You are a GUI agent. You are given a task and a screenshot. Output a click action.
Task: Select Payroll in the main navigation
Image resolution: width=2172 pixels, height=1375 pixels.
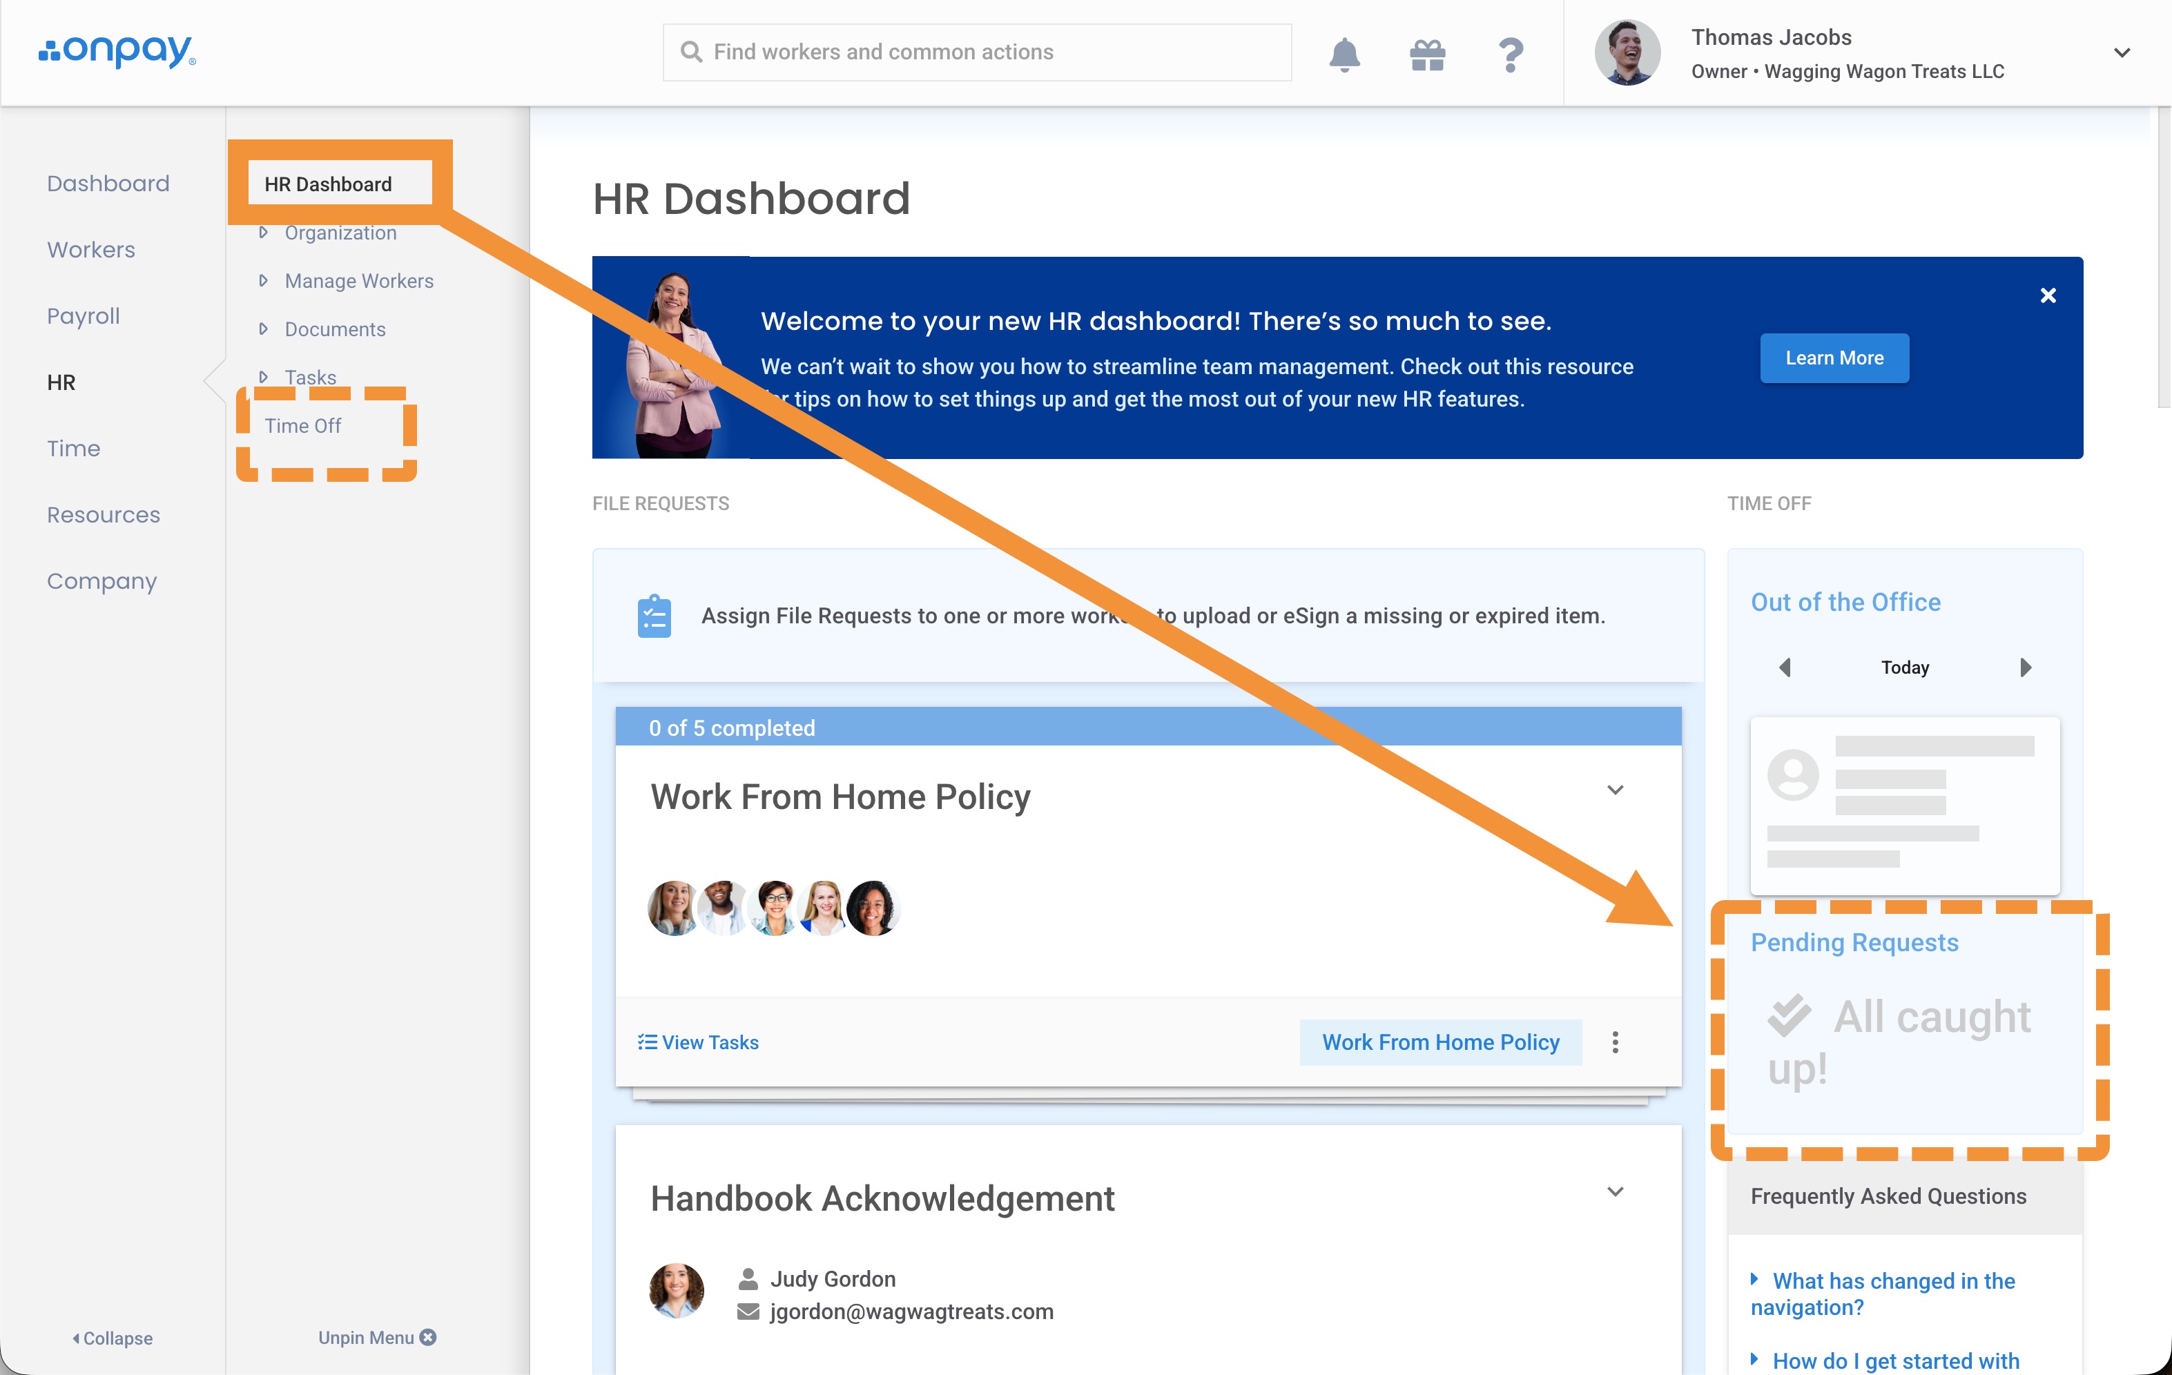tap(83, 315)
